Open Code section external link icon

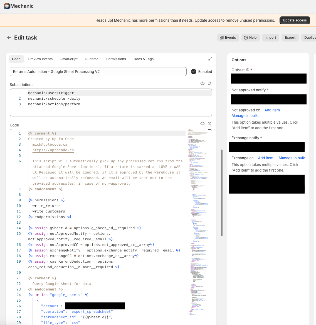coord(209,124)
